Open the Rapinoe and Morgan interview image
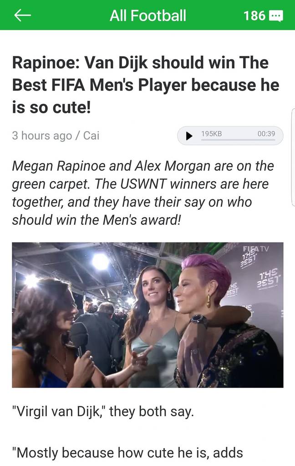This screenshot has width=295, height=466. (x=147, y=315)
